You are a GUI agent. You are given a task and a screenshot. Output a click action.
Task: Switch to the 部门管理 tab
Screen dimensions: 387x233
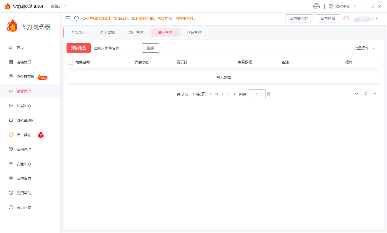(136, 33)
